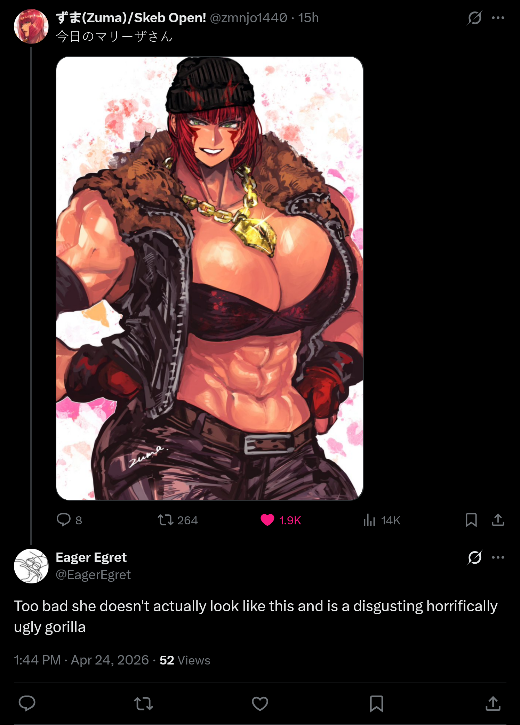Image resolution: width=520 pixels, height=725 pixels.
Task: Open Zuma's profile avatar
Action: click(31, 26)
